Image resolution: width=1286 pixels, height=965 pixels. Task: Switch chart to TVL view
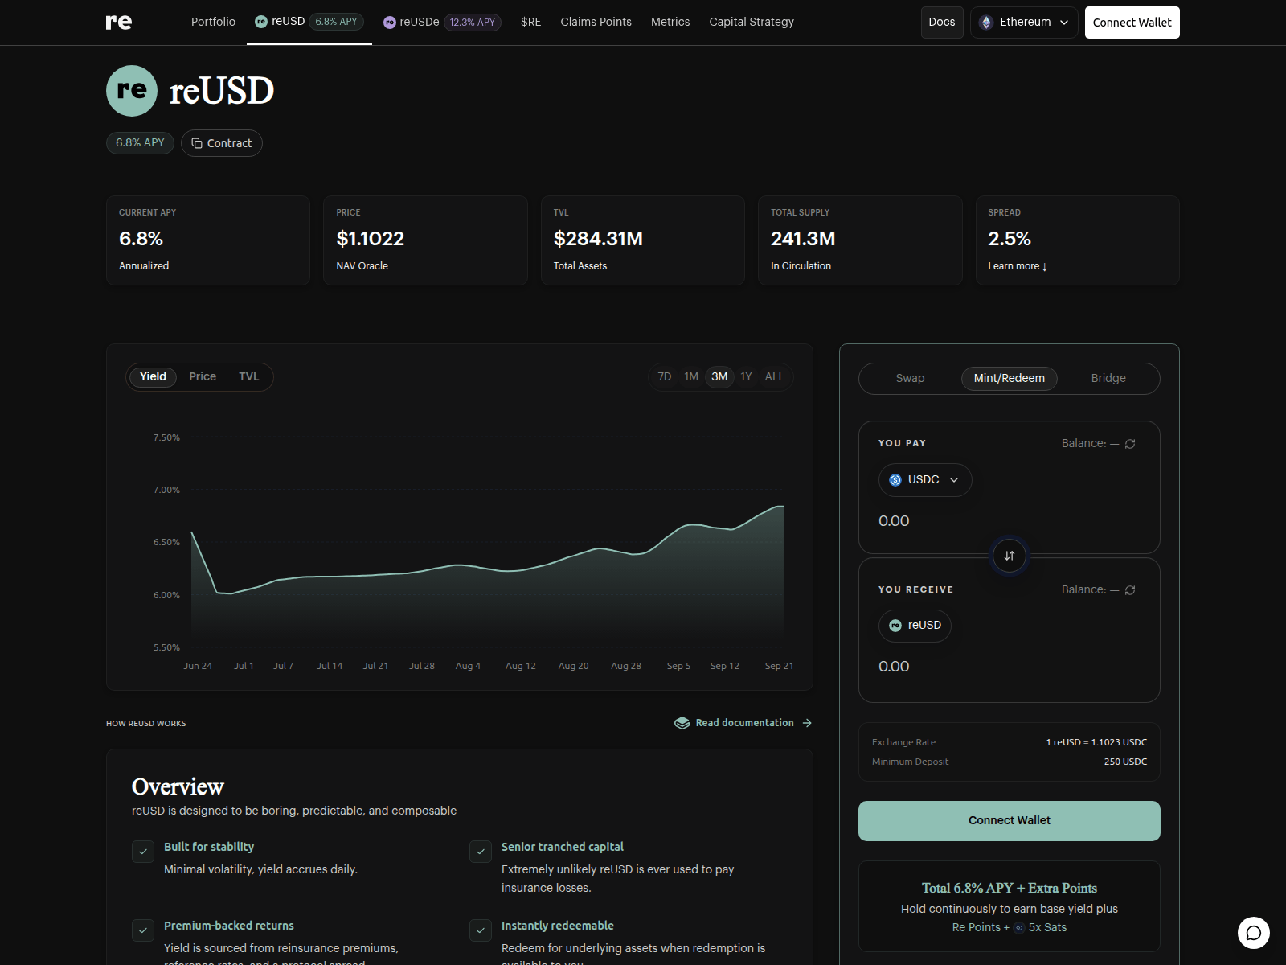tap(249, 376)
